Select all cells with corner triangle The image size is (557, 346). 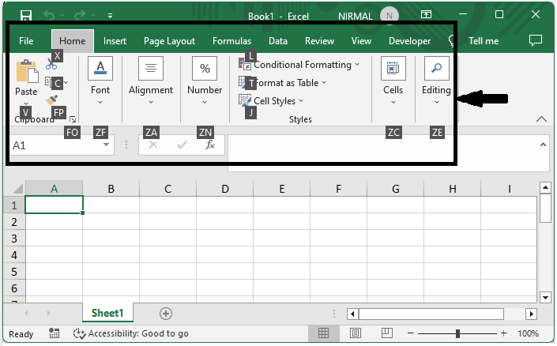click(16, 188)
